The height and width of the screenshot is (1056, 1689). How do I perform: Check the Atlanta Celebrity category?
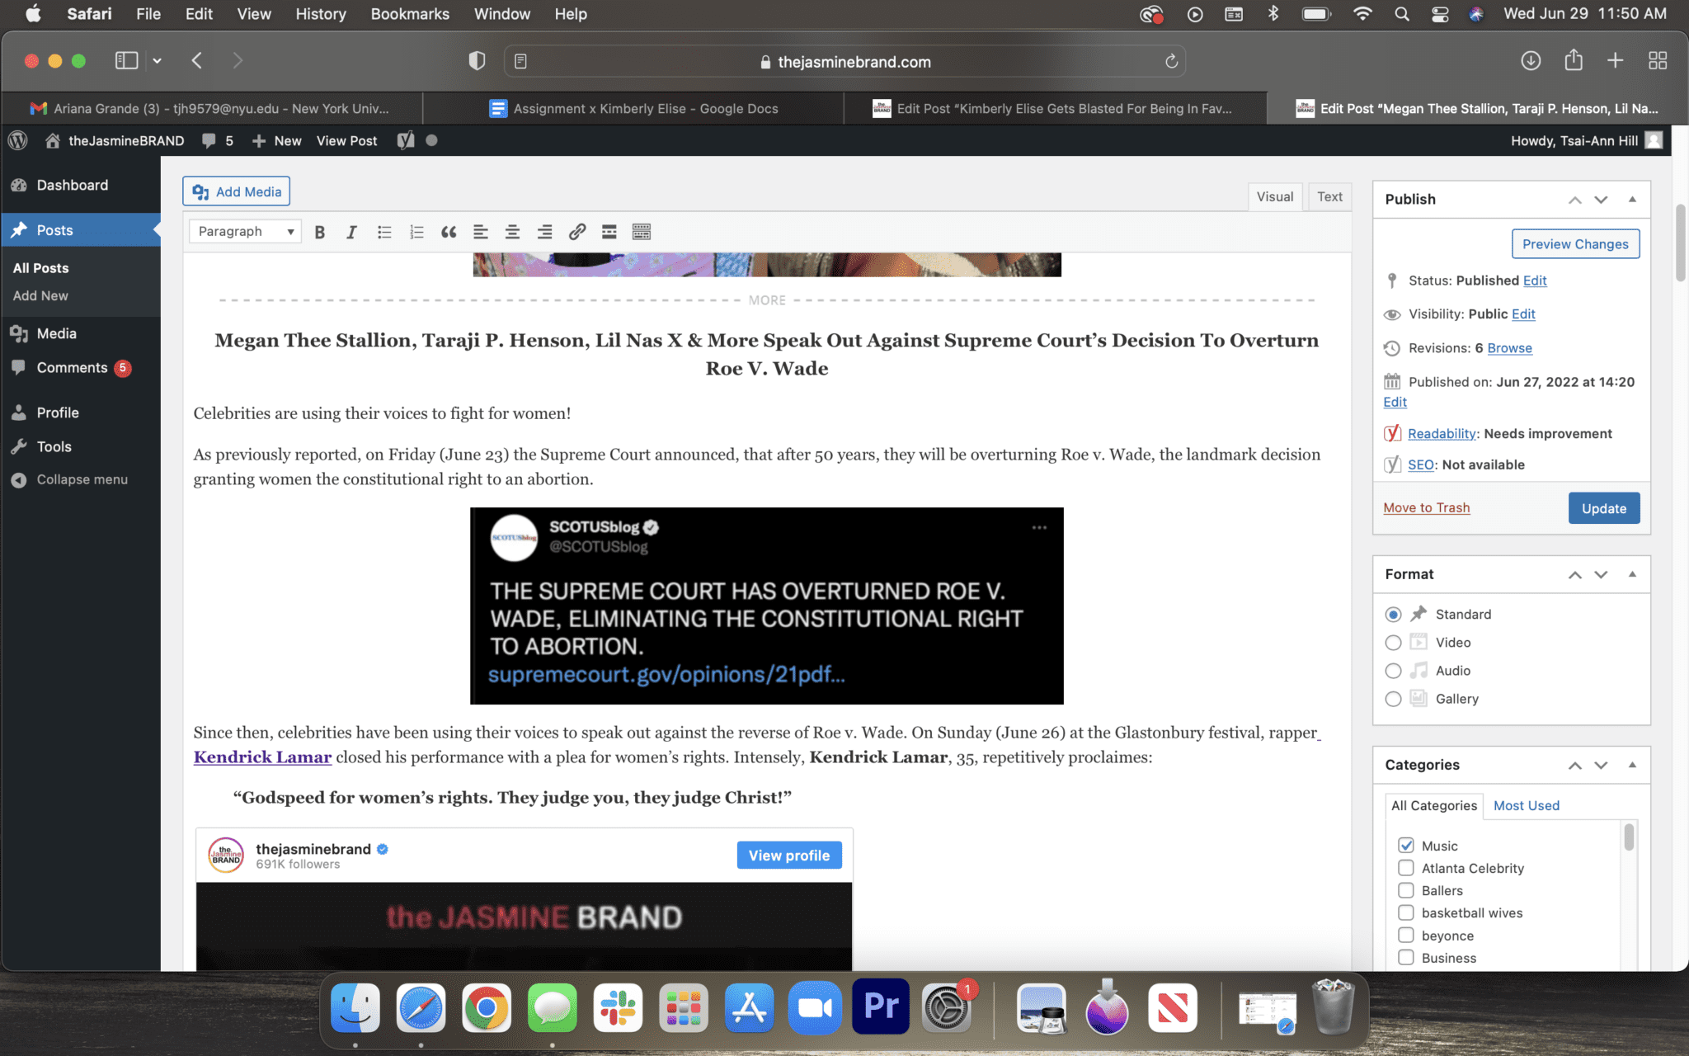[x=1406, y=868]
